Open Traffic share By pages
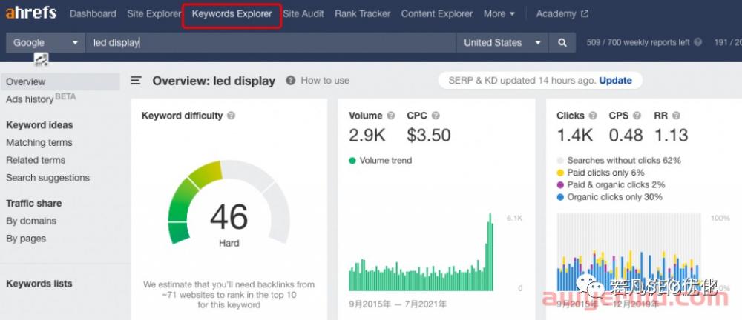742x320 pixels. point(26,239)
